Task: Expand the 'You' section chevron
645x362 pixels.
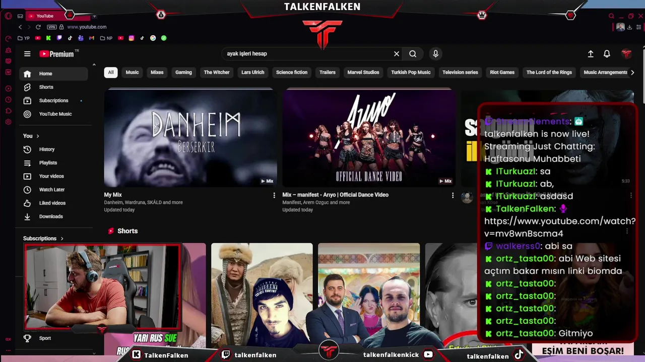Action: pyautogui.click(x=37, y=136)
